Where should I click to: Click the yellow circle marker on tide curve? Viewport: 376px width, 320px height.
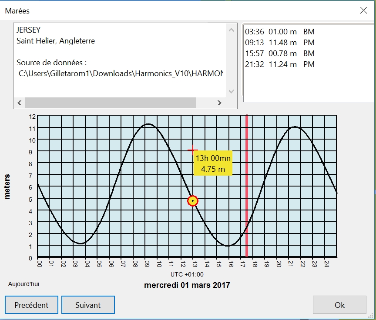tap(193, 201)
